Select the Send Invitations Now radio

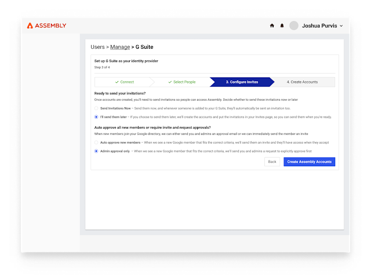(96, 108)
